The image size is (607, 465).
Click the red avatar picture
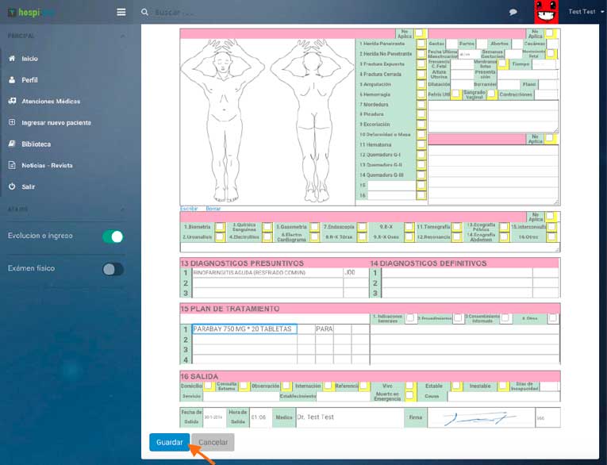point(545,12)
